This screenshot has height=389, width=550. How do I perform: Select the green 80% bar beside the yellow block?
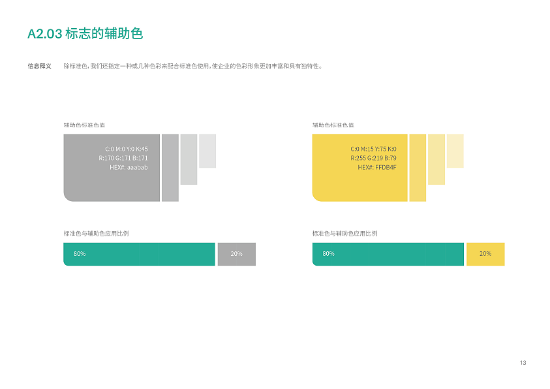click(x=388, y=254)
